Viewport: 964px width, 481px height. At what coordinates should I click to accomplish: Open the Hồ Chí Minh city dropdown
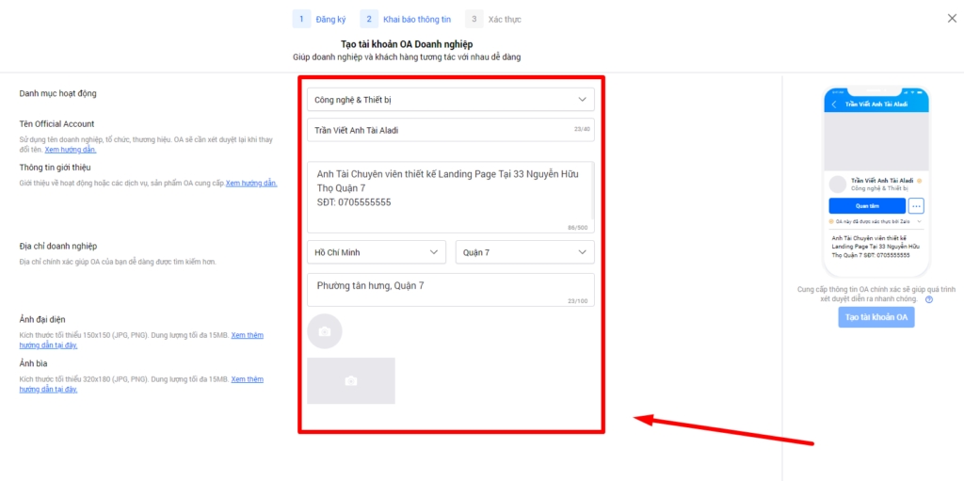pyautogui.click(x=377, y=252)
